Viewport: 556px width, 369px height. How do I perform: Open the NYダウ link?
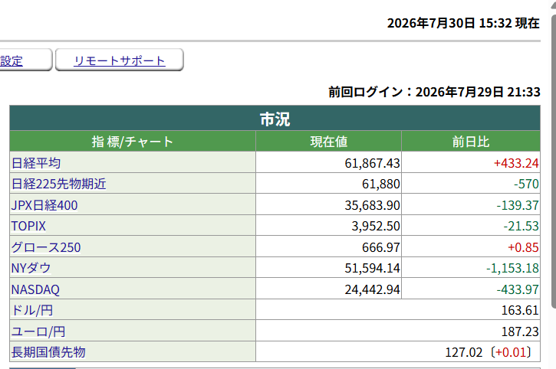point(31,268)
